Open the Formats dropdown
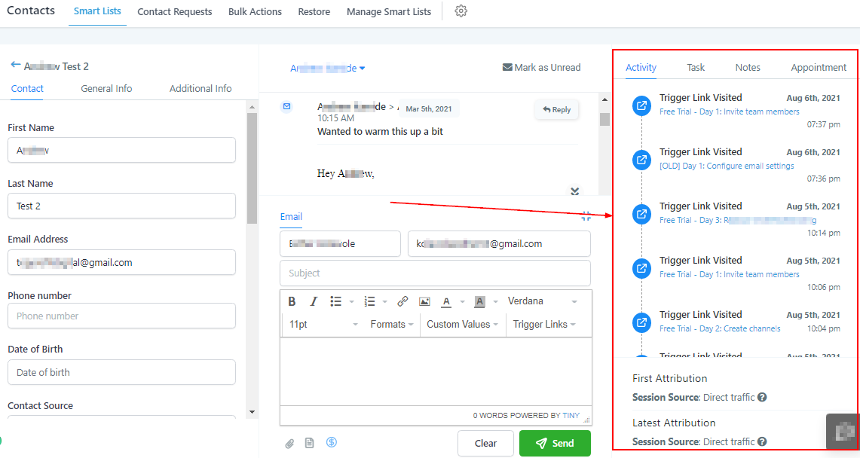This screenshot has height=458, width=860. coord(392,325)
